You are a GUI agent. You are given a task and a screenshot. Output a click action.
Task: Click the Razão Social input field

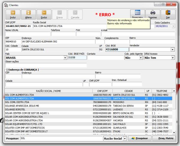[70, 26]
